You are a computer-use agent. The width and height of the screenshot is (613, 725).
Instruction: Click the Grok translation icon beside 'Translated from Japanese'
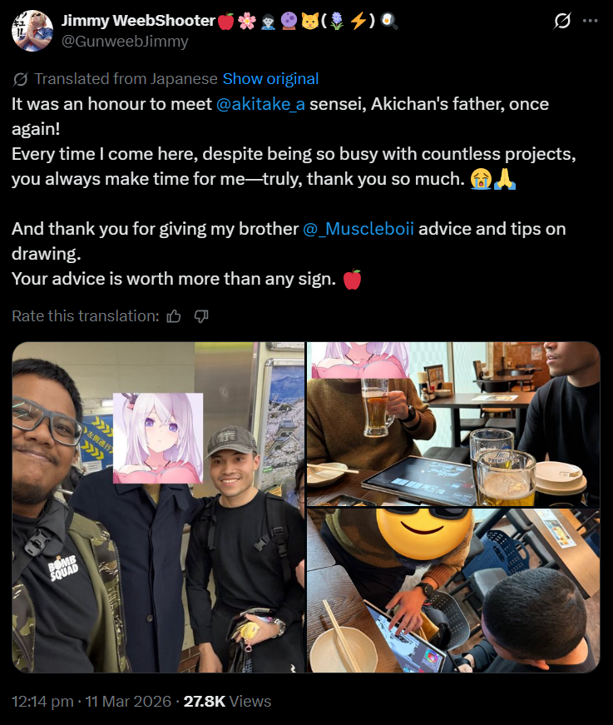(x=20, y=80)
